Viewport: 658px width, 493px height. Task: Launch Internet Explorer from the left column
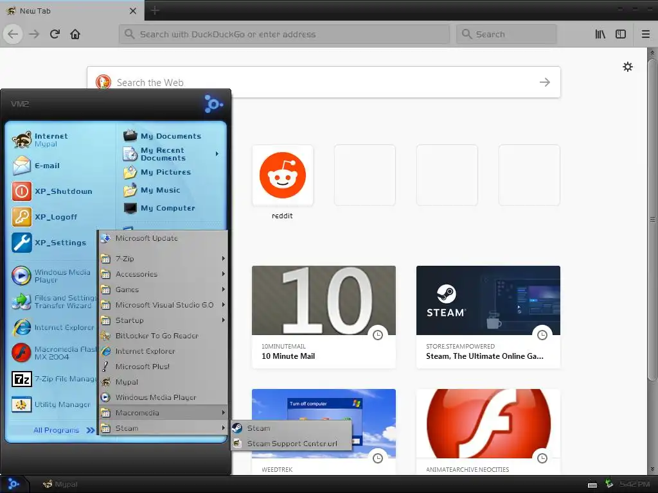coord(54,327)
